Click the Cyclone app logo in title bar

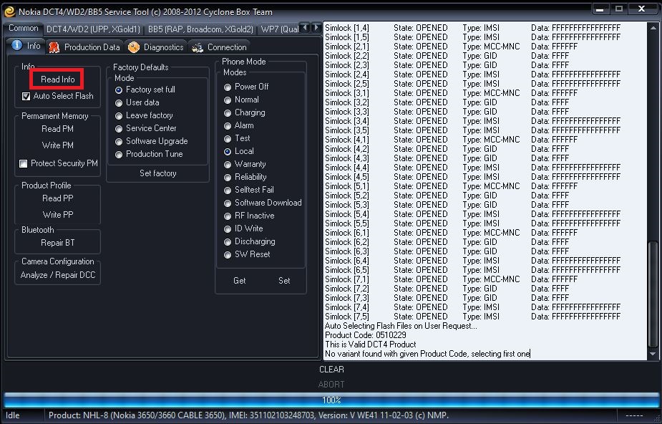coord(9,11)
